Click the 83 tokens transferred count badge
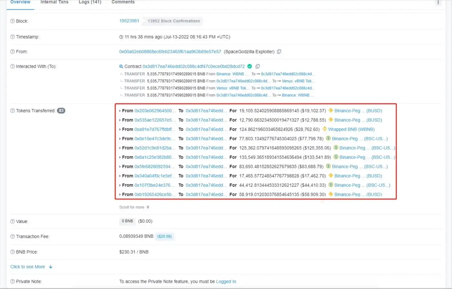The width and height of the screenshot is (452, 289). click(61, 111)
